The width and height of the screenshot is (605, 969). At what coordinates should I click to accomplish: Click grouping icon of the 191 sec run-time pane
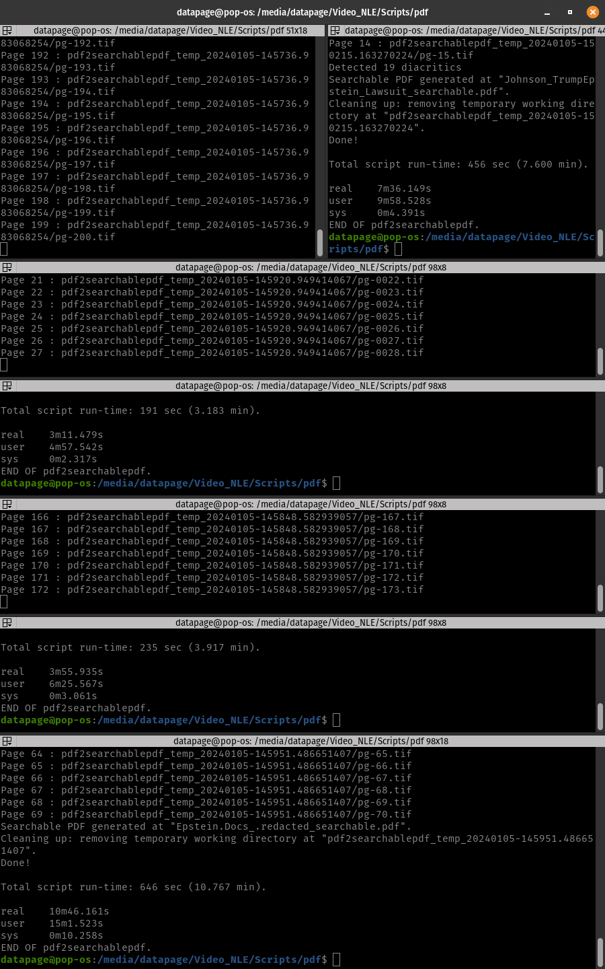point(7,386)
